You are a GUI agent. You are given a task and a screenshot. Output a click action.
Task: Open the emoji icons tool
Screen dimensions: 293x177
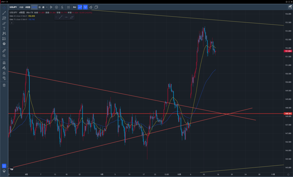point(4,44)
